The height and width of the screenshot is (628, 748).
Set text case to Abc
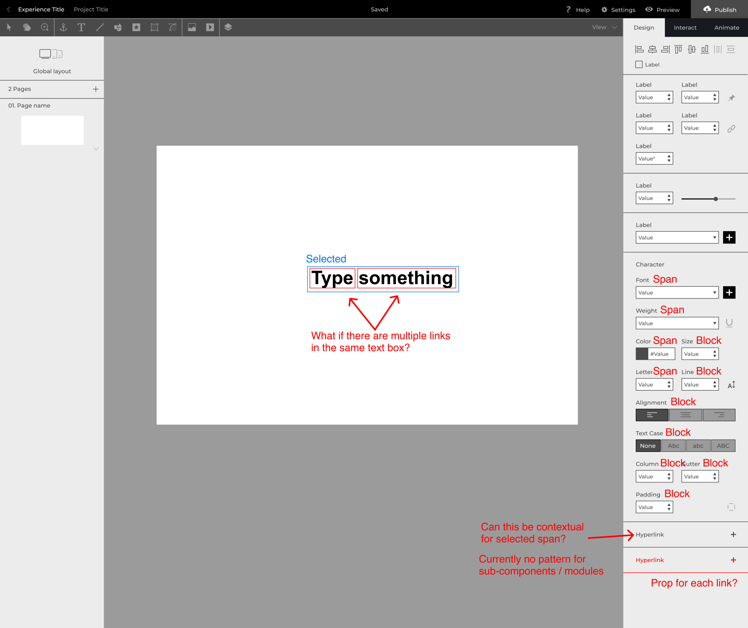tap(673, 446)
